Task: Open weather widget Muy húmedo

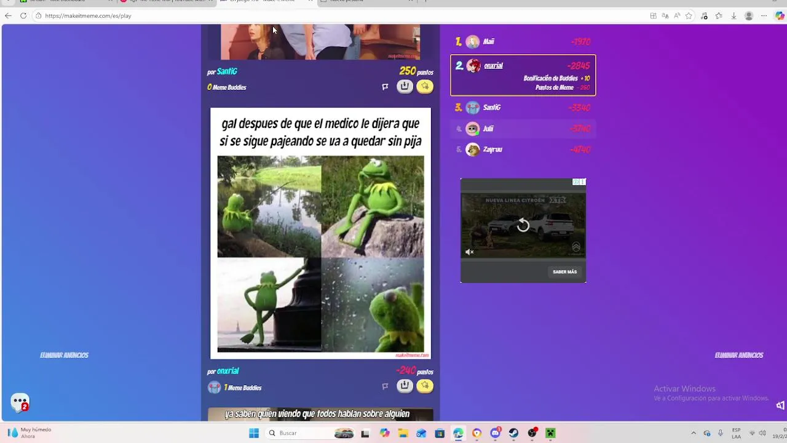Action: [x=30, y=433]
